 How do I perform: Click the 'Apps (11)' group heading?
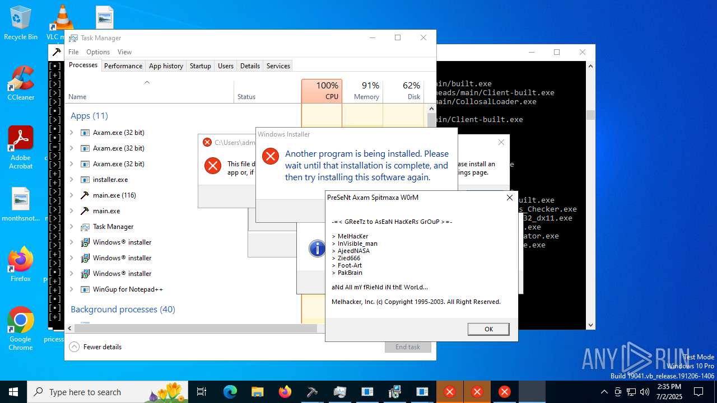tap(89, 116)
